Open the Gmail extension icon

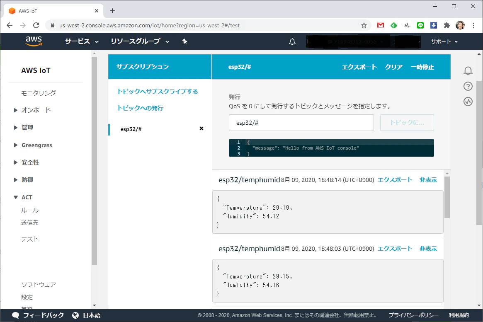[x=381, y=25]
